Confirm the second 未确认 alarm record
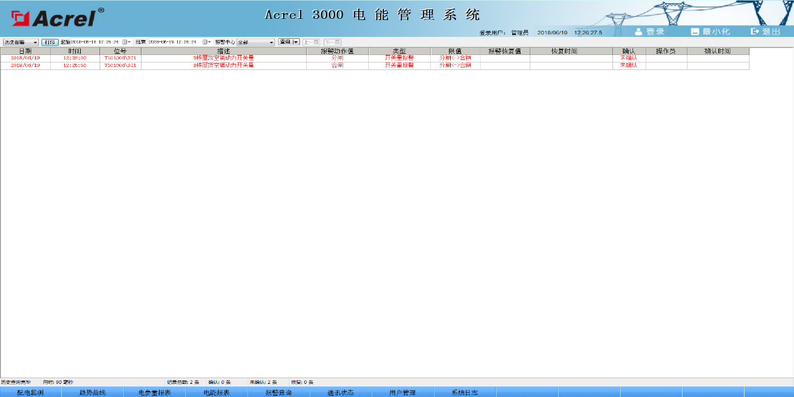 point(628,64)
